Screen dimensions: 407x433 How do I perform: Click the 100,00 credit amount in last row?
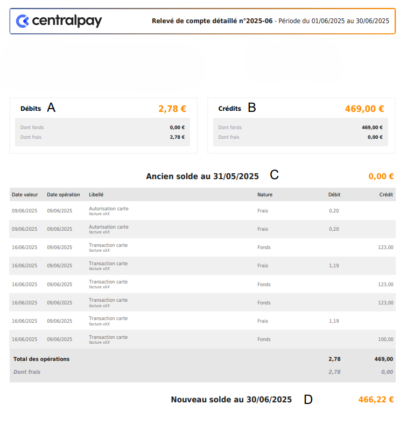[385, 339]
